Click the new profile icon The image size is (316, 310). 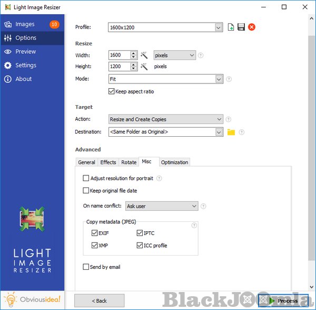[x=231, y=27]
